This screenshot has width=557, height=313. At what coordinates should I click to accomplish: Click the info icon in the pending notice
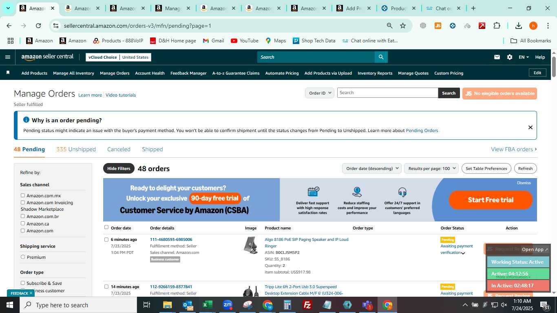(x=26, y=120)
